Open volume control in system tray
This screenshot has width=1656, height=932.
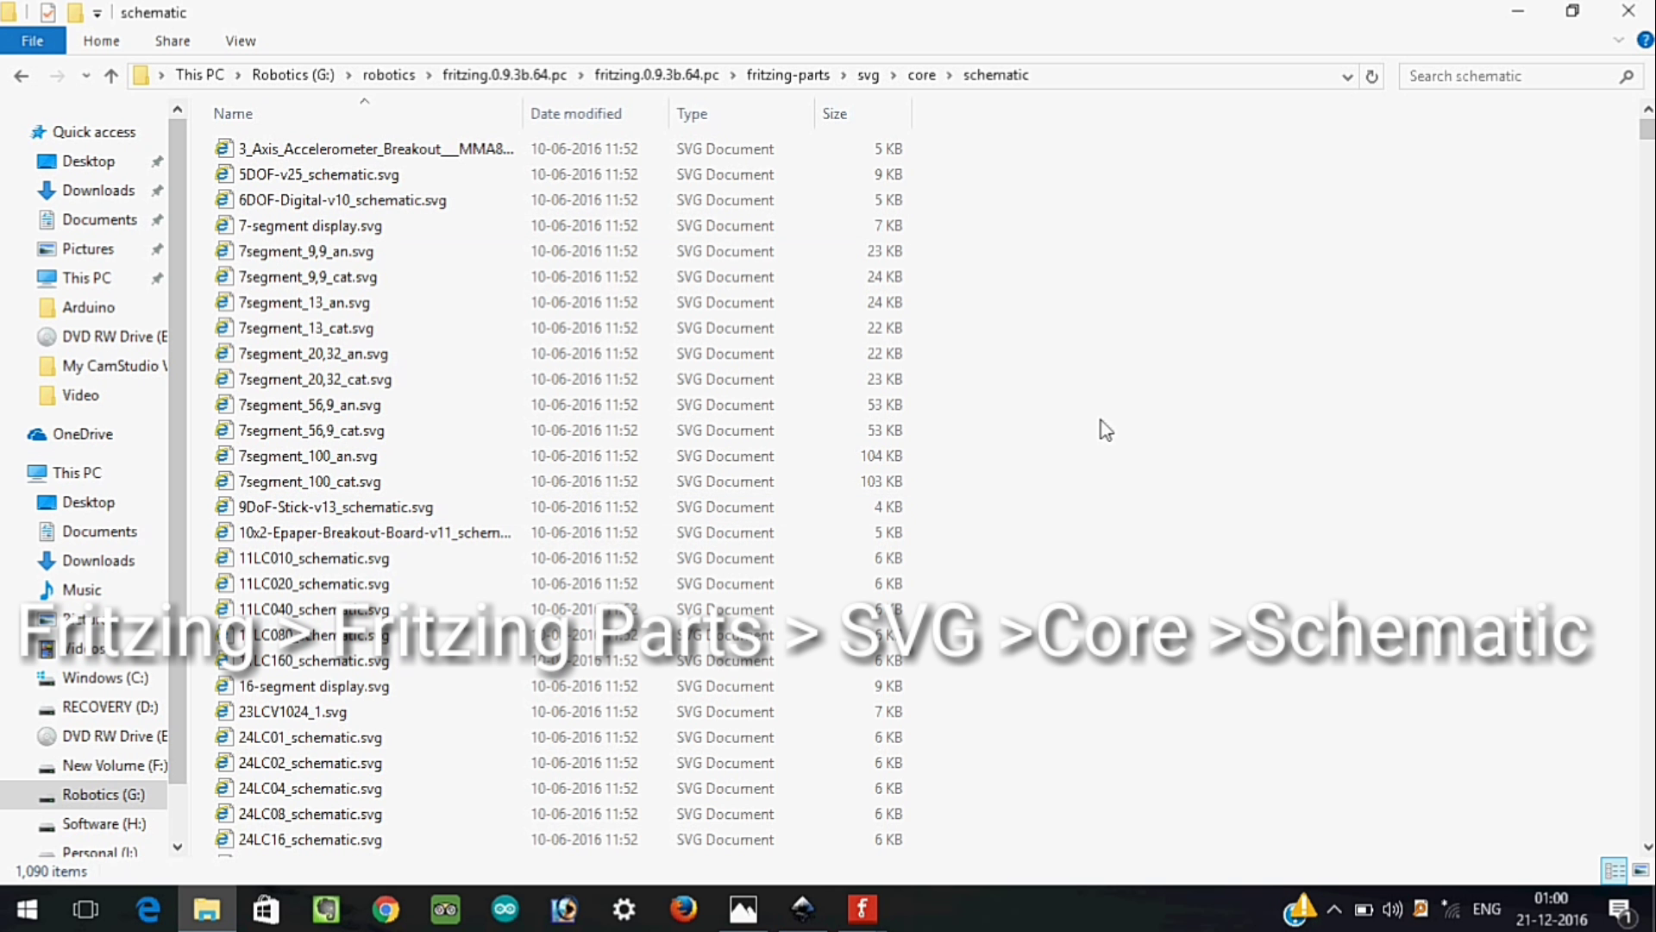click(1392, 910)
